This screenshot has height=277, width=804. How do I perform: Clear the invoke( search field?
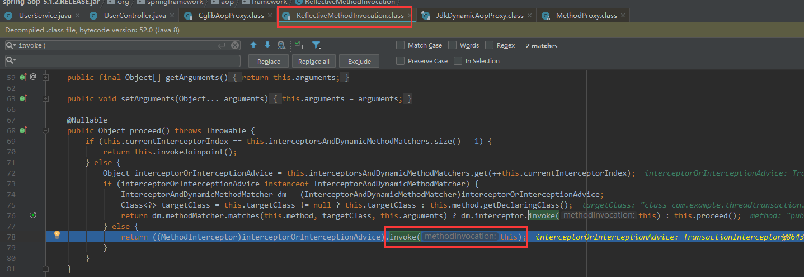tap(235, 45)
